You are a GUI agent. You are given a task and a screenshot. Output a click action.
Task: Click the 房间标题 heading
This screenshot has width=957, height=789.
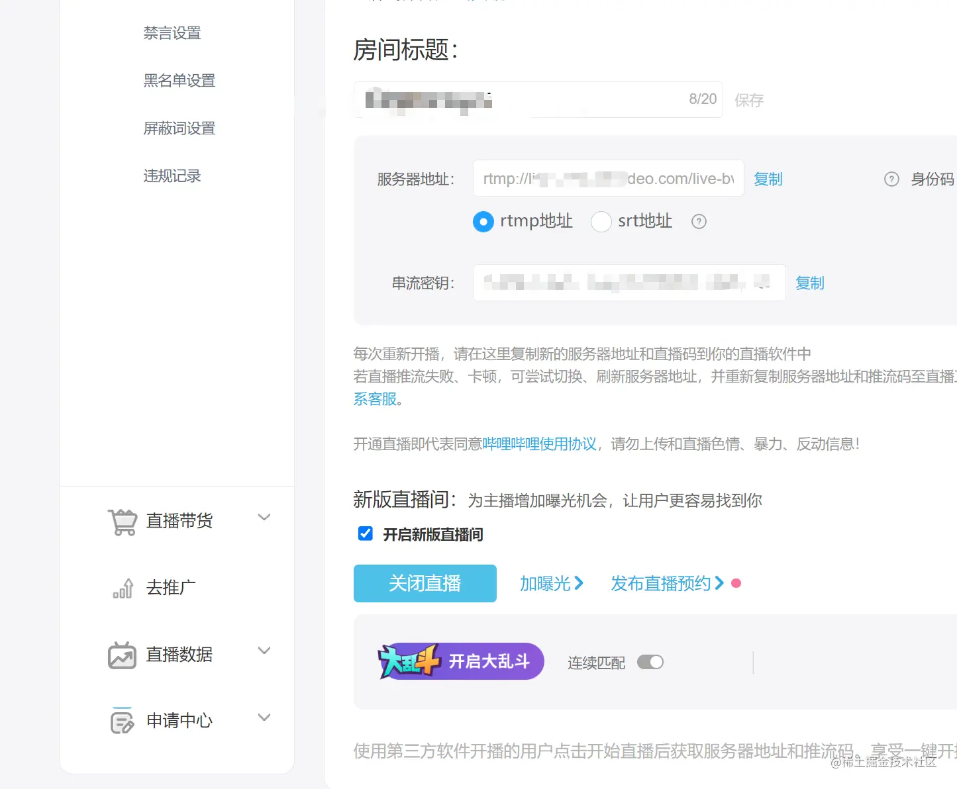click(x=406, y=50)
